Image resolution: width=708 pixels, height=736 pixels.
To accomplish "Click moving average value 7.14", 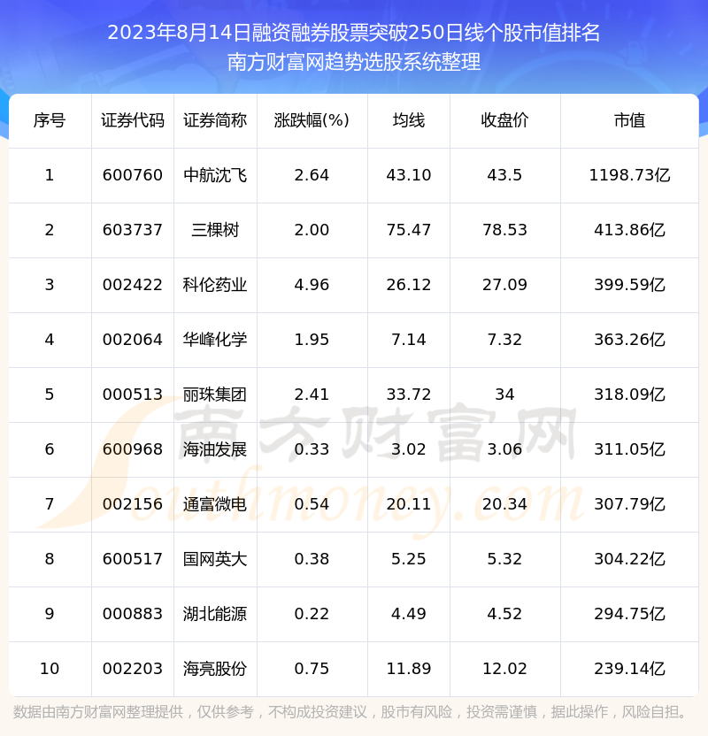I will click(x=409, y=340).
